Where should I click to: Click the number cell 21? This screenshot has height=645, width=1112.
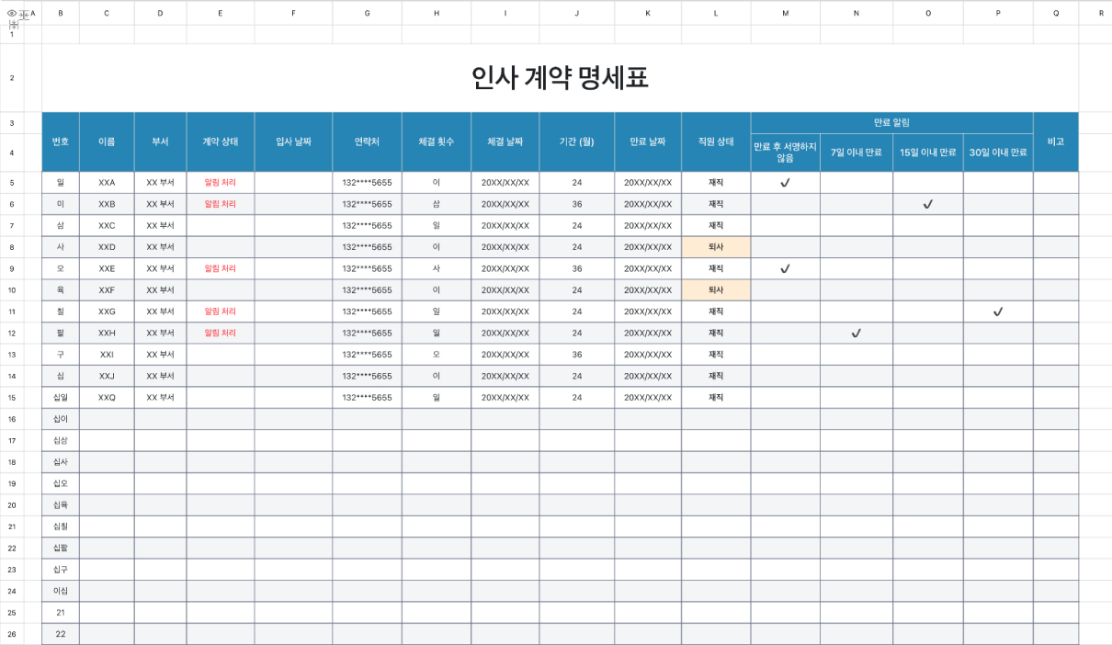point(61,613)
